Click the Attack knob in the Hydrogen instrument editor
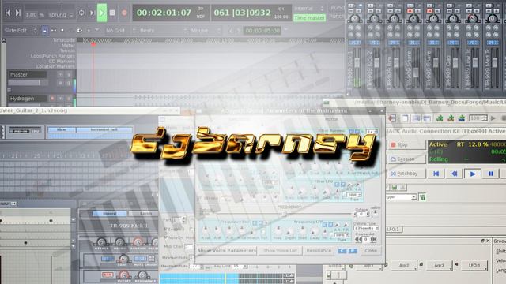Viewport: 506px width, 284px height. point(101,242)
